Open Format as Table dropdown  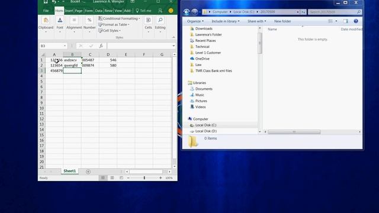[114, 24]
